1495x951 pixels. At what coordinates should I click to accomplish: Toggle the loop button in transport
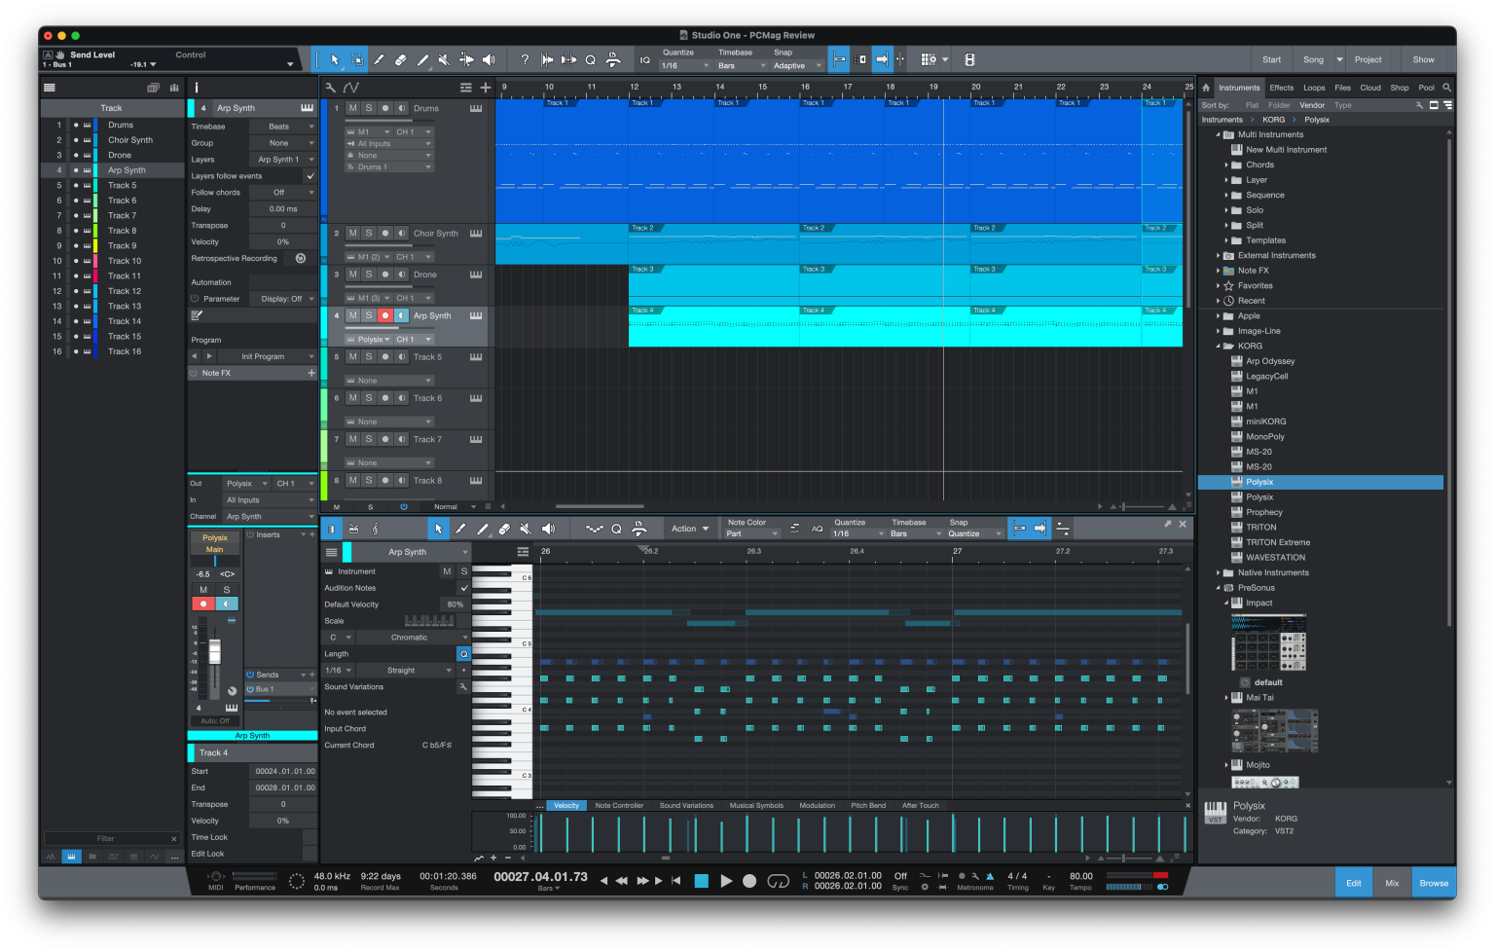(x=778, y=881)
